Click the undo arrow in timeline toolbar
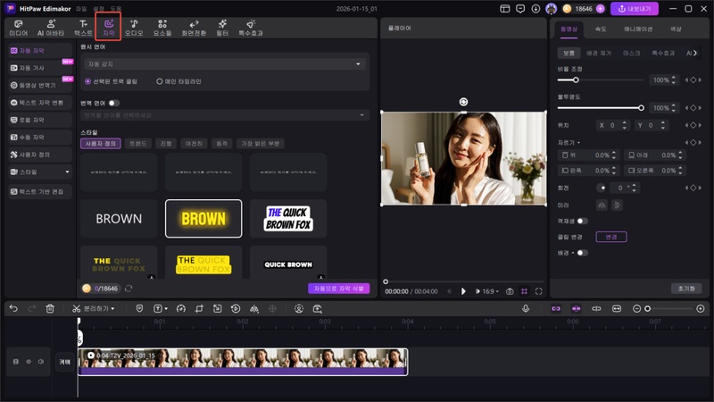 (x=13, y=308)
